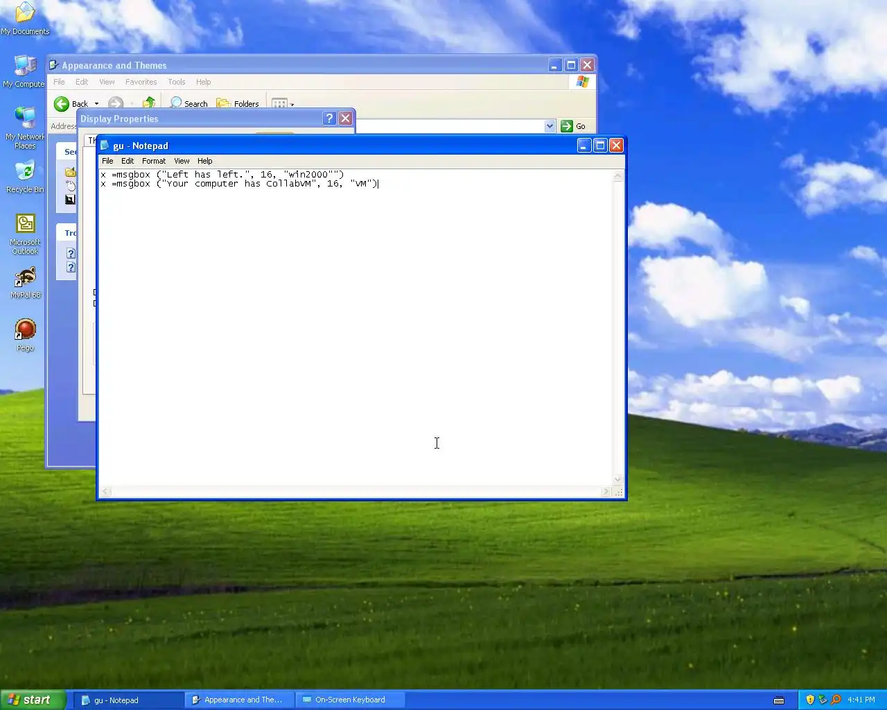Click the orange magnifier tray icon
Image resolution: width=887 pixels, height=710 pixels.
(x=836, y=700)
